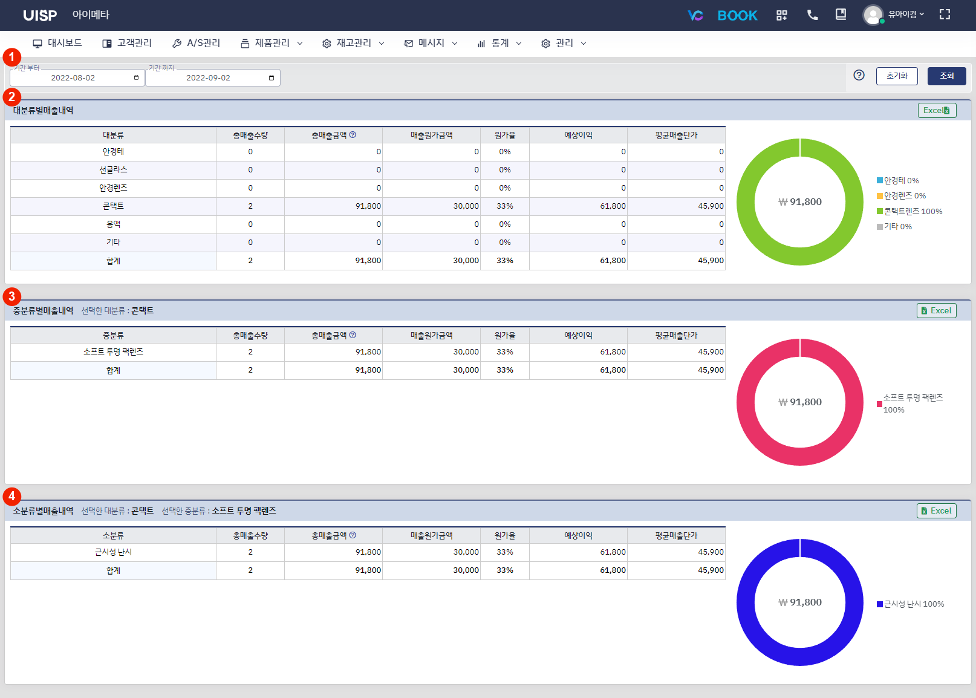The image size is (976, 698).
Task: Open 고객관리 menu
Action: [x=127, y=44]
